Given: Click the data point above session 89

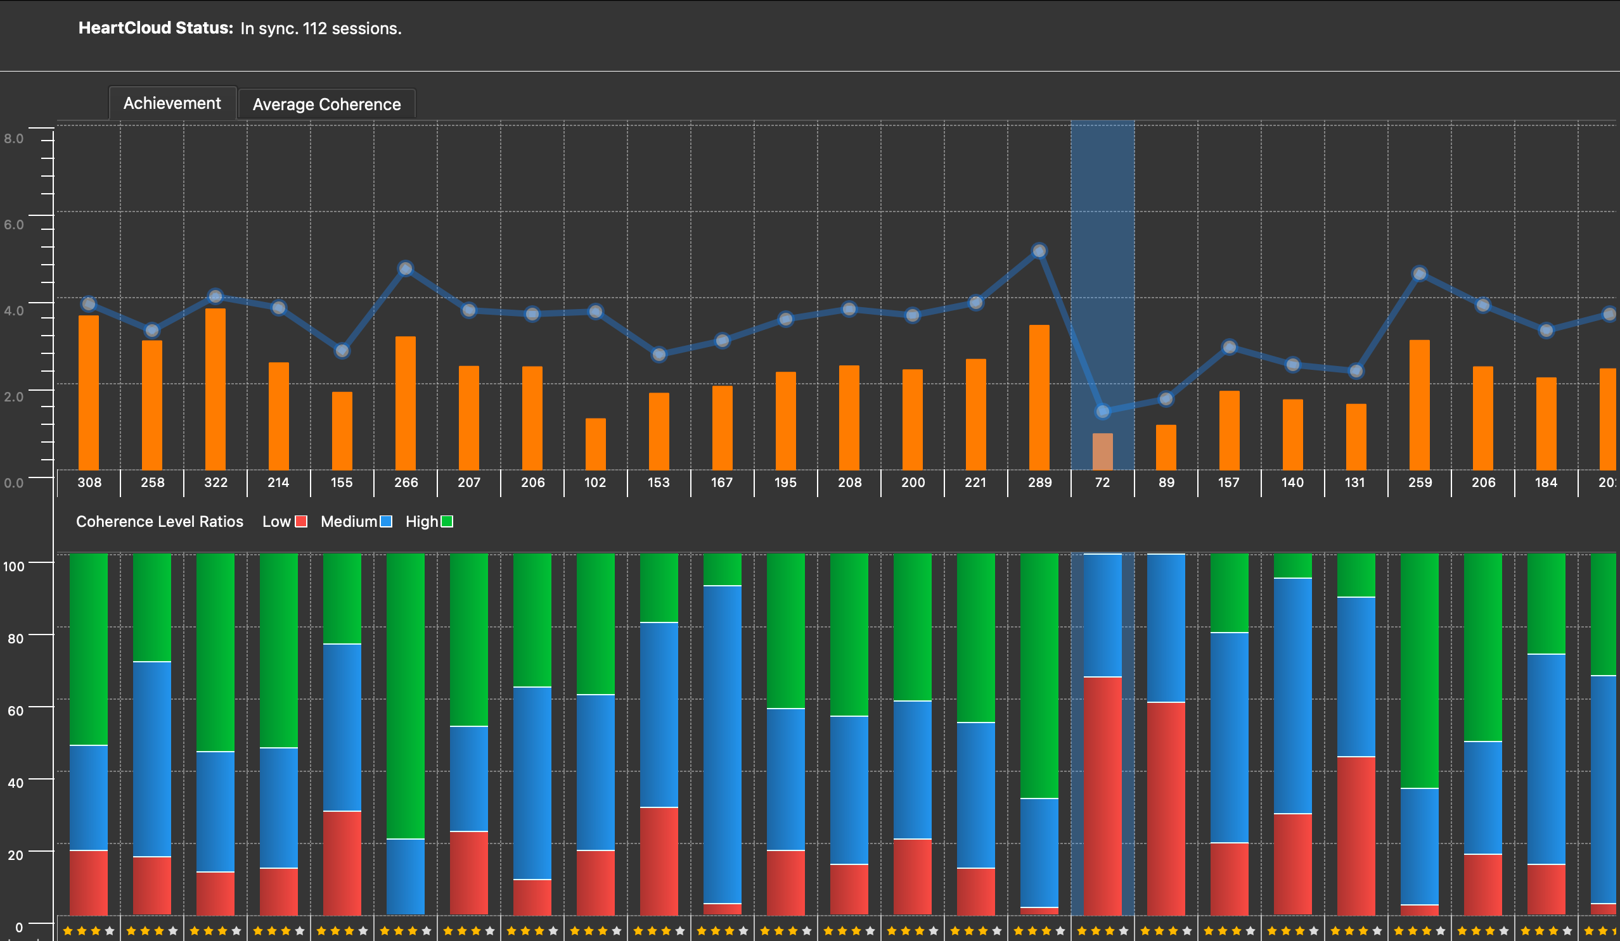Looking at the screenshot, I should [1166, 400].
